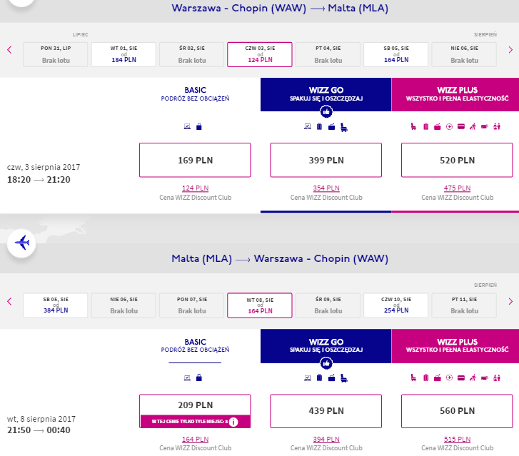The height and width of the screenshot is (456, 519).
Task: Open 475 PLN Discount Club price link
Action: click(x=457, y=188)
